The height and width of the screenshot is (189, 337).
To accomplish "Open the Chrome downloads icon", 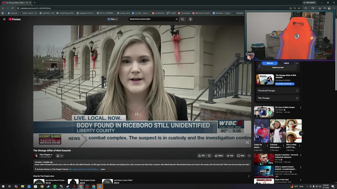I will click(x=320, y=8).
